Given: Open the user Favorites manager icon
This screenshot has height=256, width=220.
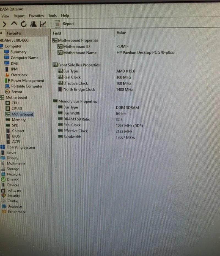Looking at the screenshot, I should pos(34,24).
